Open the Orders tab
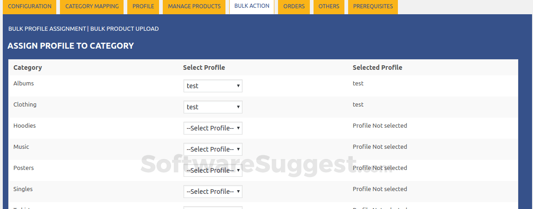The height and width of the screenshot is (209, 533). [x=294, y=6]
